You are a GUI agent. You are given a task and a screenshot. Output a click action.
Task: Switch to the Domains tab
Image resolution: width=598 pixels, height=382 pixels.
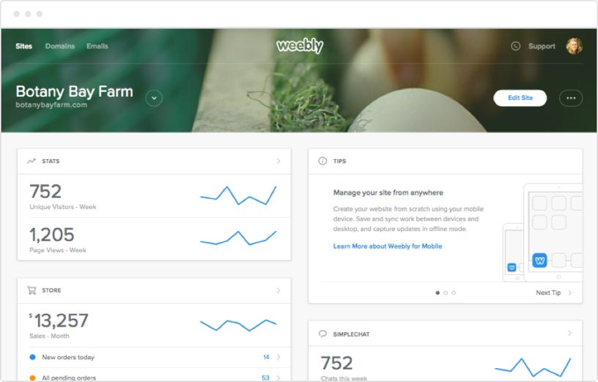[x=60, y=46]
